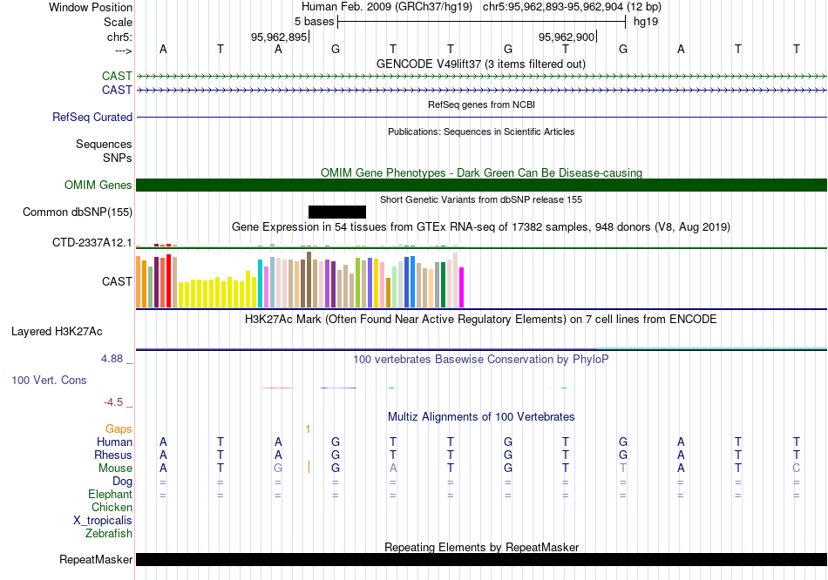
Task: Click the -4.5 PhyloP lower scale value
Action: [113, 402]
